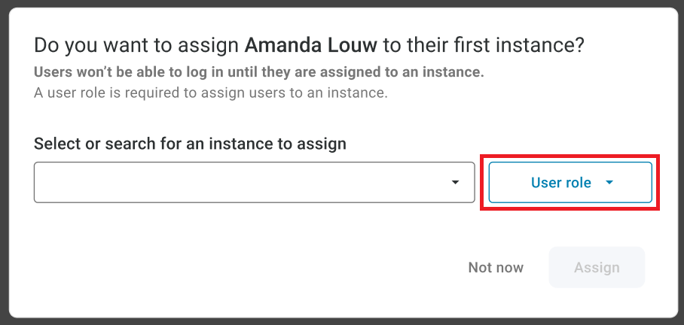This screenshot has height=325, width=684.
Task: Click the User role caret icon
Action: tap(609, 183)
